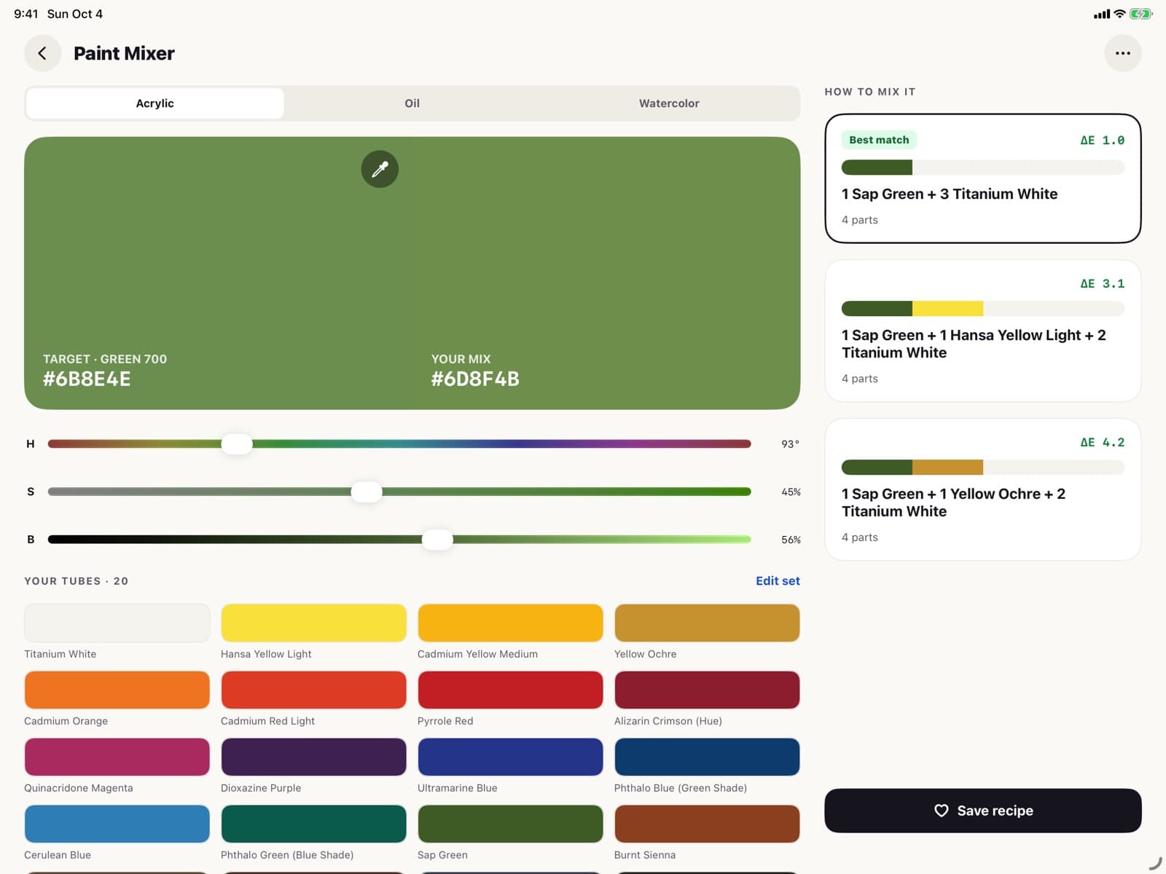Save recipe with the heart button
1166x874 pixels.
[982, 811]
